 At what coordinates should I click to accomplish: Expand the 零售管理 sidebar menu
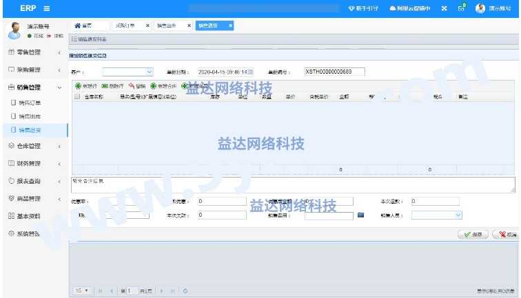click(x=34, y=52)
